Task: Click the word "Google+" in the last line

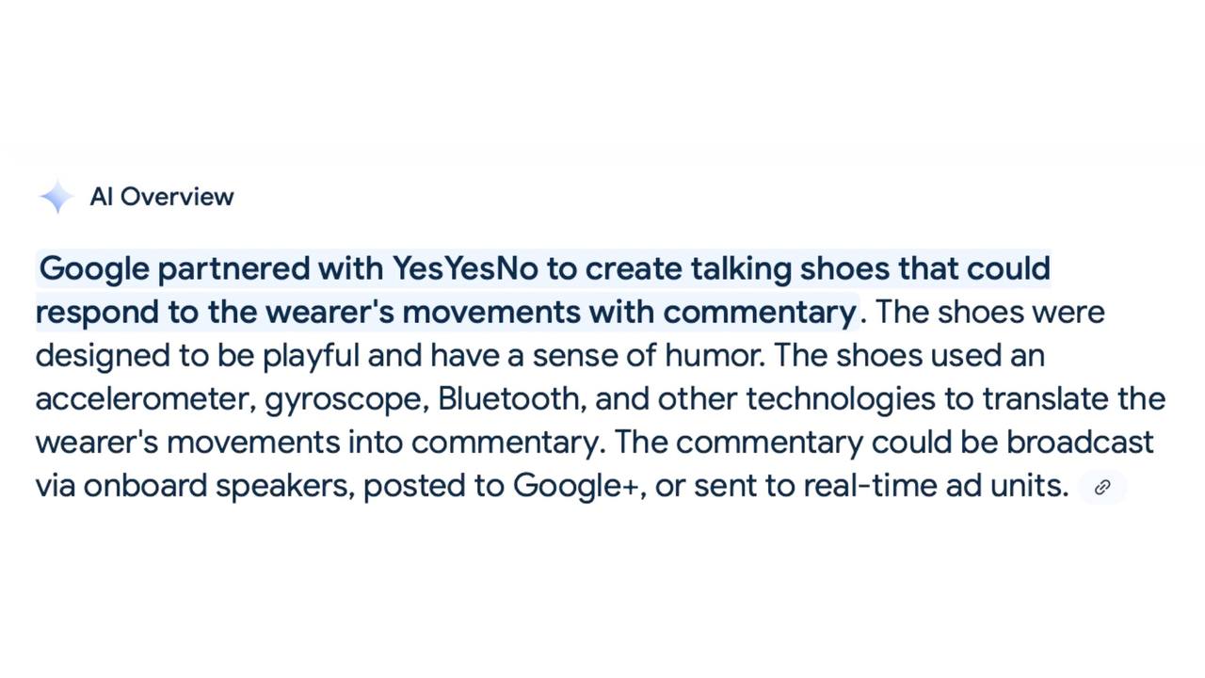Action: pos(576,486)
